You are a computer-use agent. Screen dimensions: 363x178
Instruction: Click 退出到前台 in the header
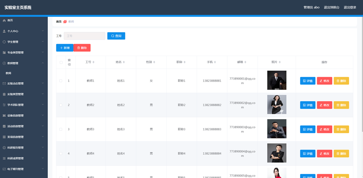click(x=332, y=7)
